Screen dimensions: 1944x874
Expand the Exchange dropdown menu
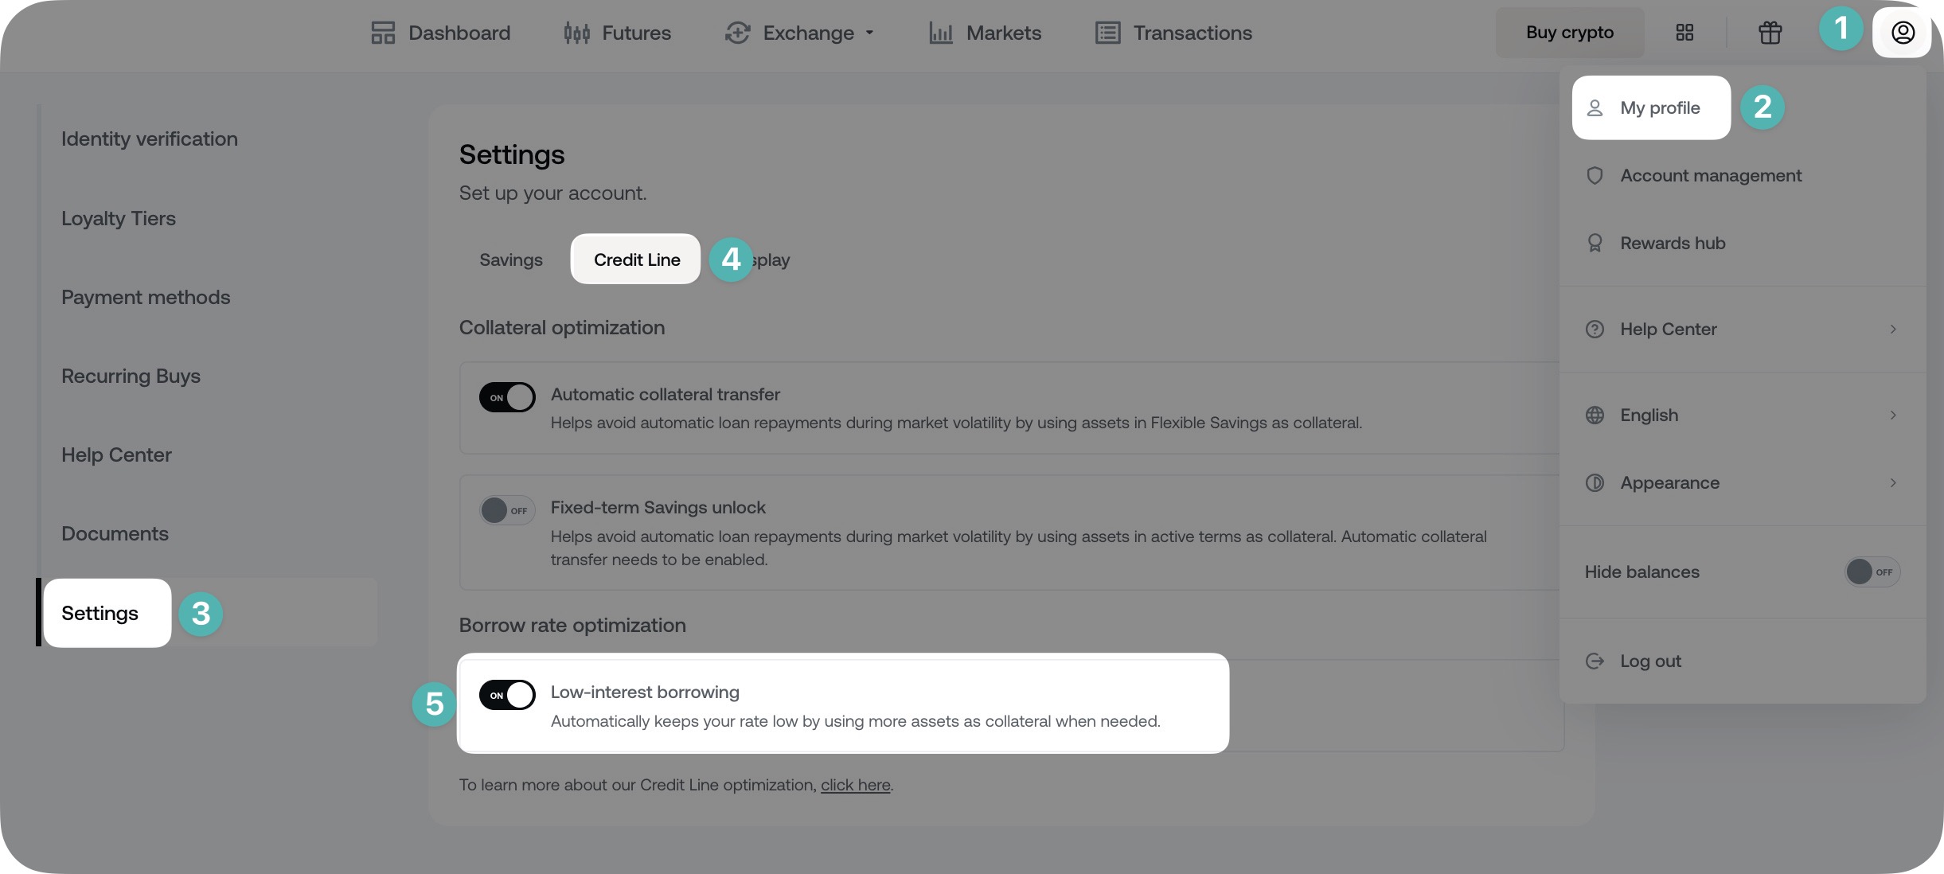tap(799, 33)
